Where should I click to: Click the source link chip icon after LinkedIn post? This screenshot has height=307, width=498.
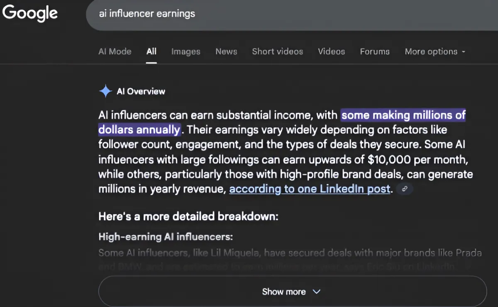405,189
